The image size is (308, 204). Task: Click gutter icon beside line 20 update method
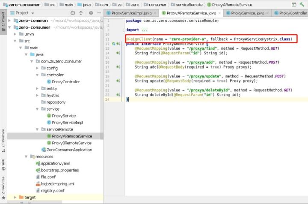coord(118,81)
